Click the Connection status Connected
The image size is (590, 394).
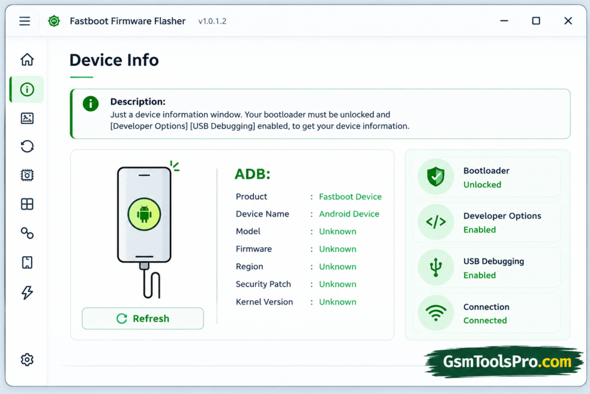point(485,321)
